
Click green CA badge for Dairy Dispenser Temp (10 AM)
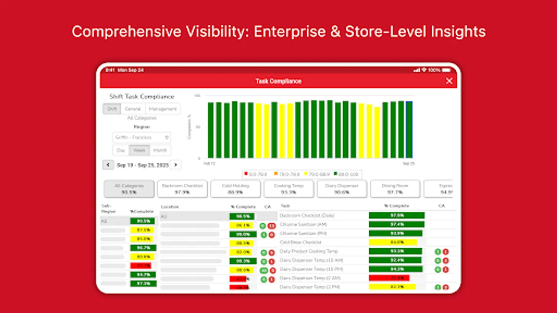438,260
